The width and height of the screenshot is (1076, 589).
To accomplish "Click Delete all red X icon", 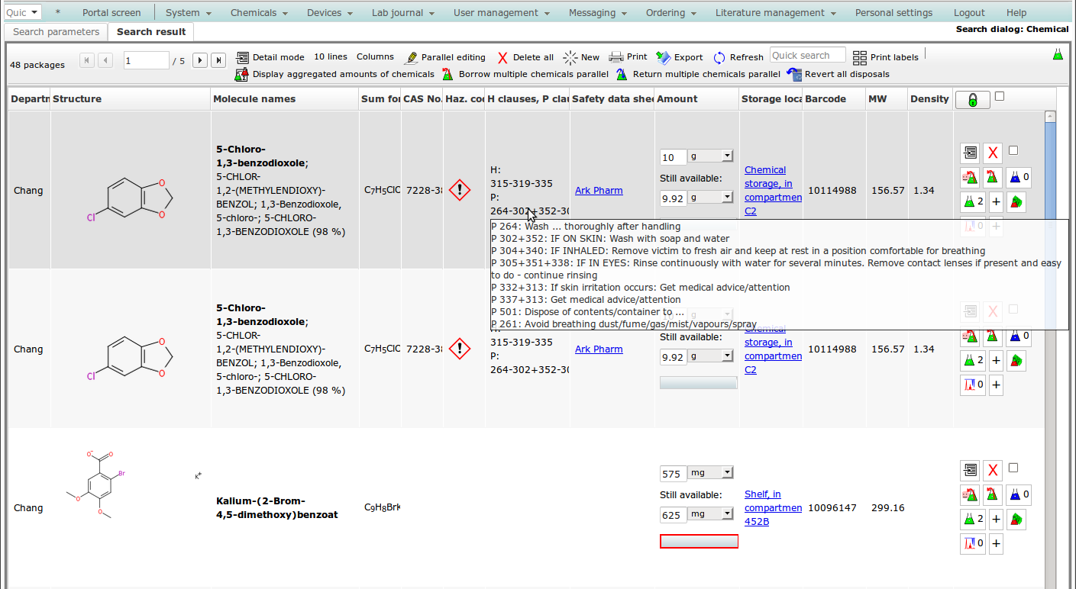I will (502, 57).
